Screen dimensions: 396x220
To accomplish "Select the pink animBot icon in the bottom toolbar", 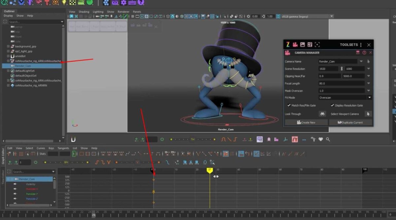I will pyautogui.click(x=294, y=139).
